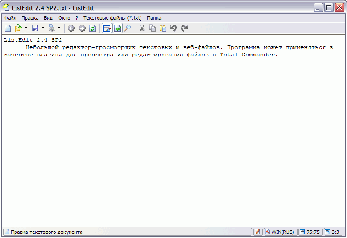The height and width of the screenshot is (238, 347).
Task: Maximize the ListEdit window
Action: tap(329, 8)
